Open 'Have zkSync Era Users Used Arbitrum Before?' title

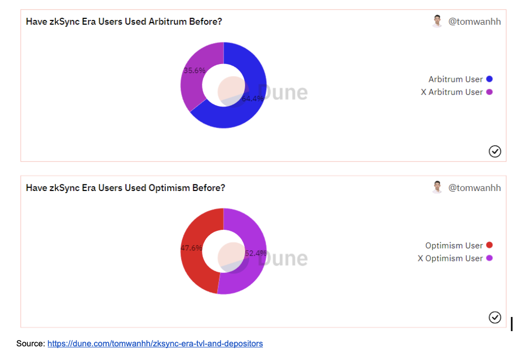click(x=124, y=22)
